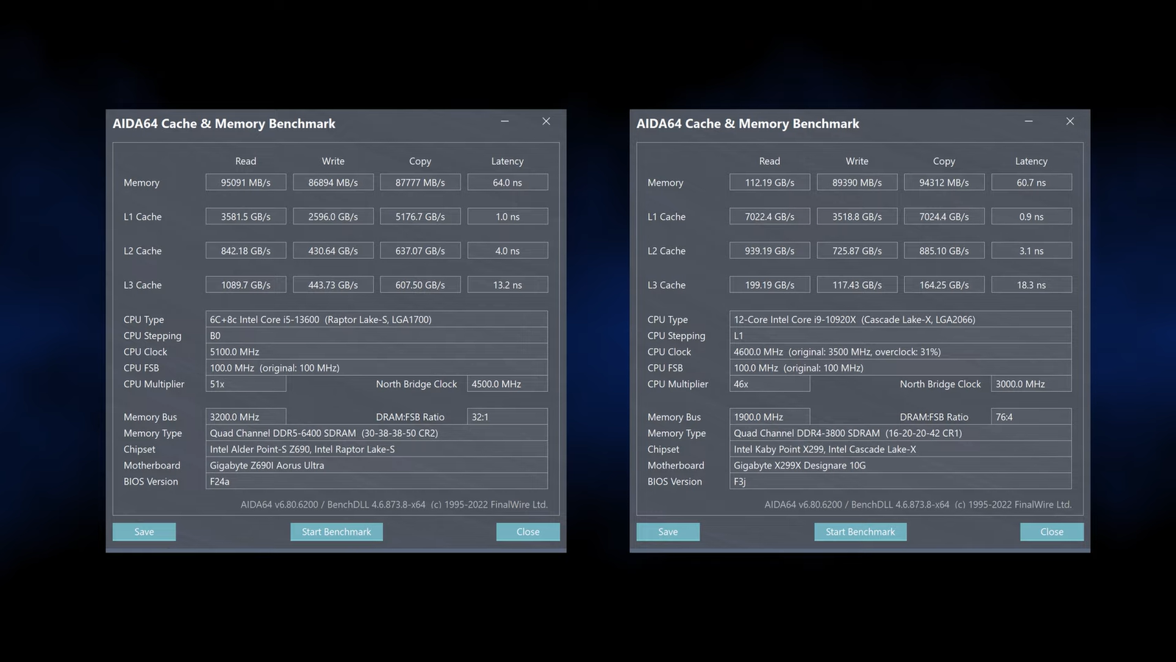1176x662 pixels.
Task: Click the 3000.0 MHz North Bridge Clock field
Action: coord(1030,384)
